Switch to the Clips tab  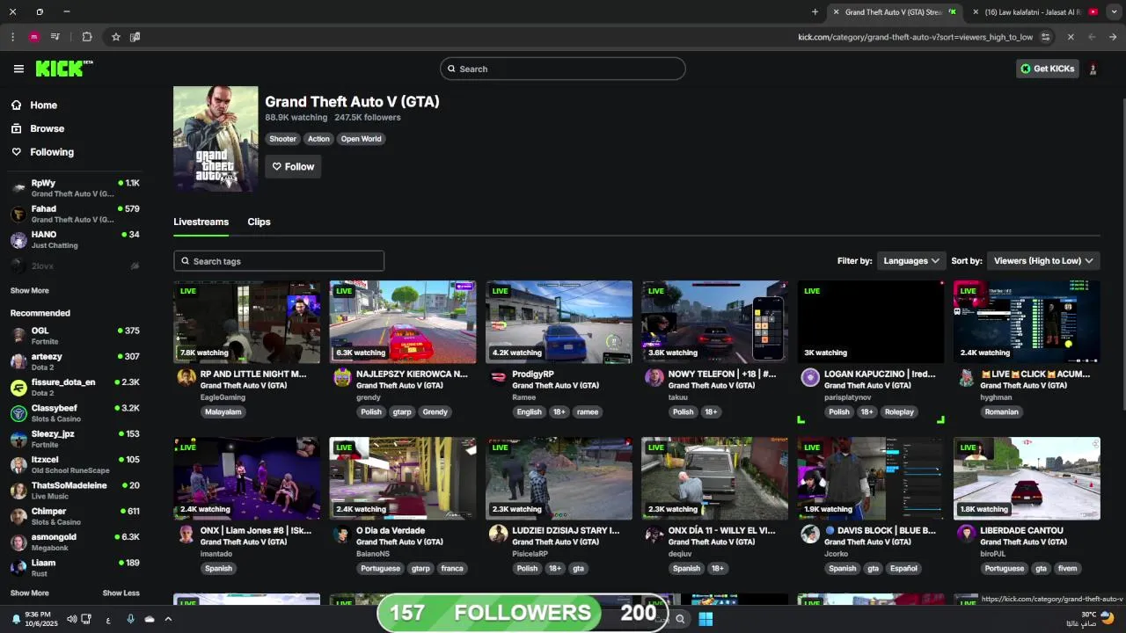(x=259, y=222)
